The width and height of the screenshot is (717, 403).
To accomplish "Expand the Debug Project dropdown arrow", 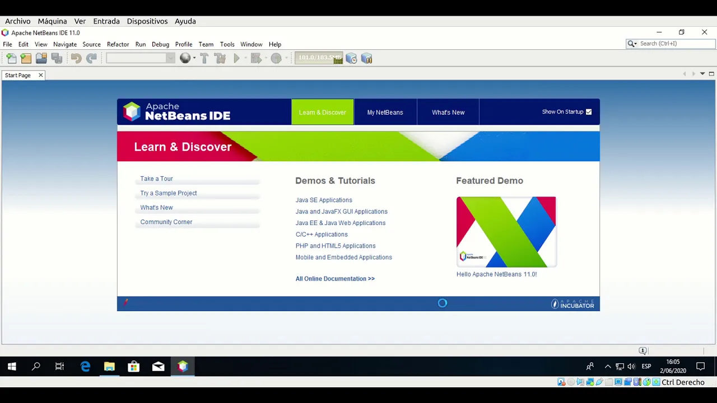I will 265,58.
